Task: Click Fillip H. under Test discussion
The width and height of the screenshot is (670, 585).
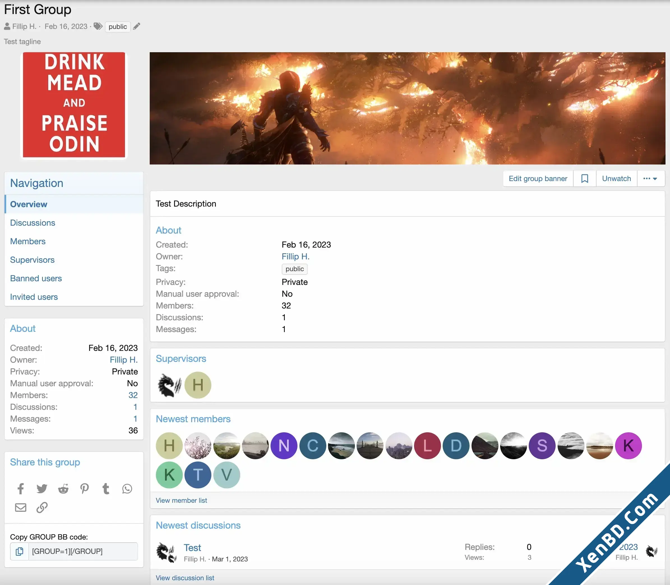Action: [x=195, y=559]
